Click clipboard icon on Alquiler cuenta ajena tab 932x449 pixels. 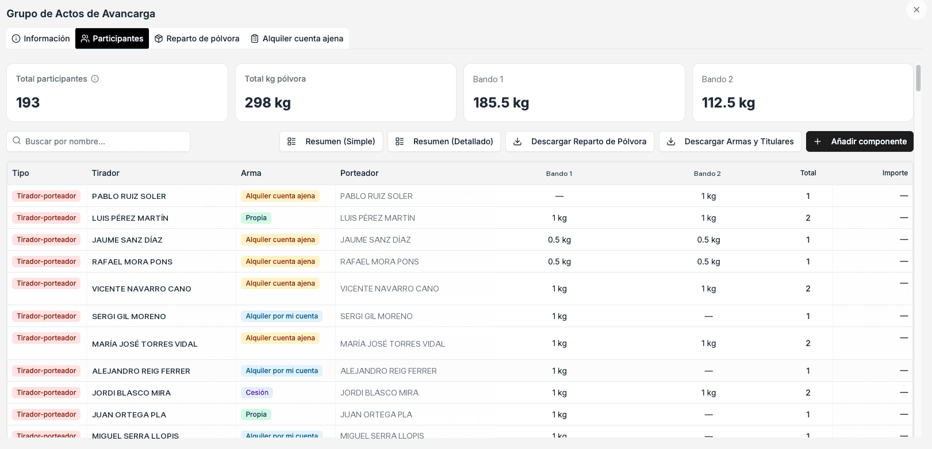click(x=255, y=39)
